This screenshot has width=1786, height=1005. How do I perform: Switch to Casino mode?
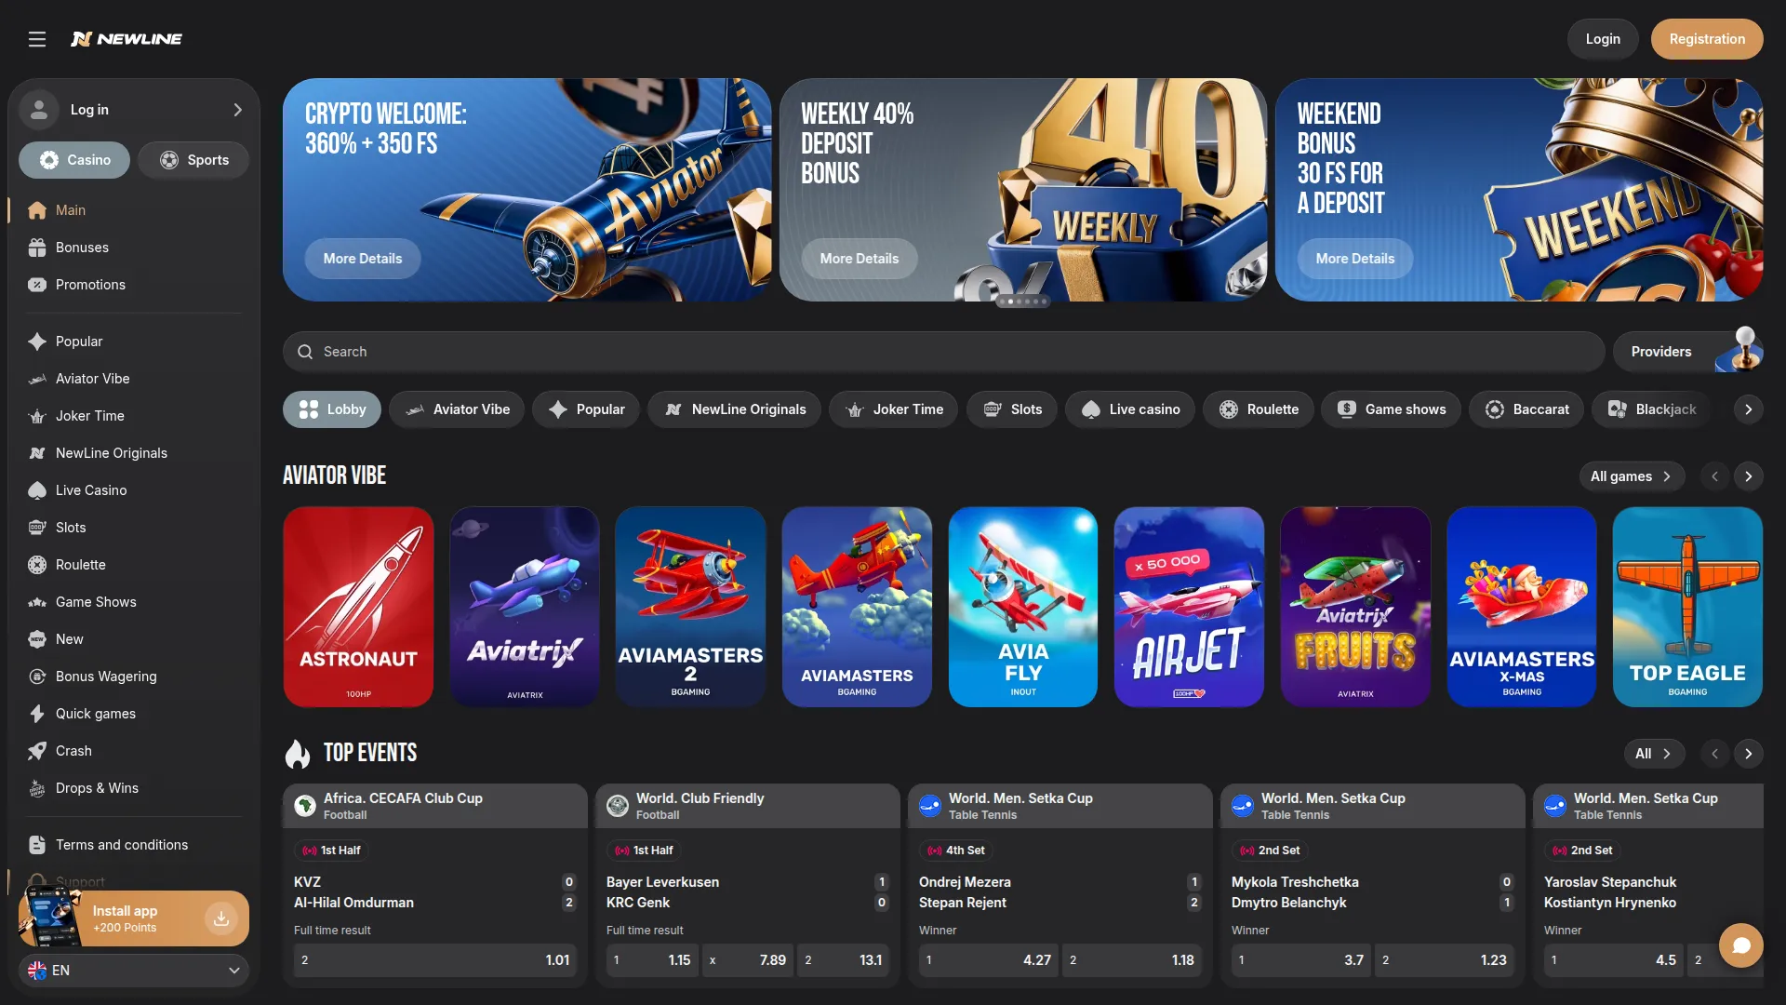click(x=75, y=160)
